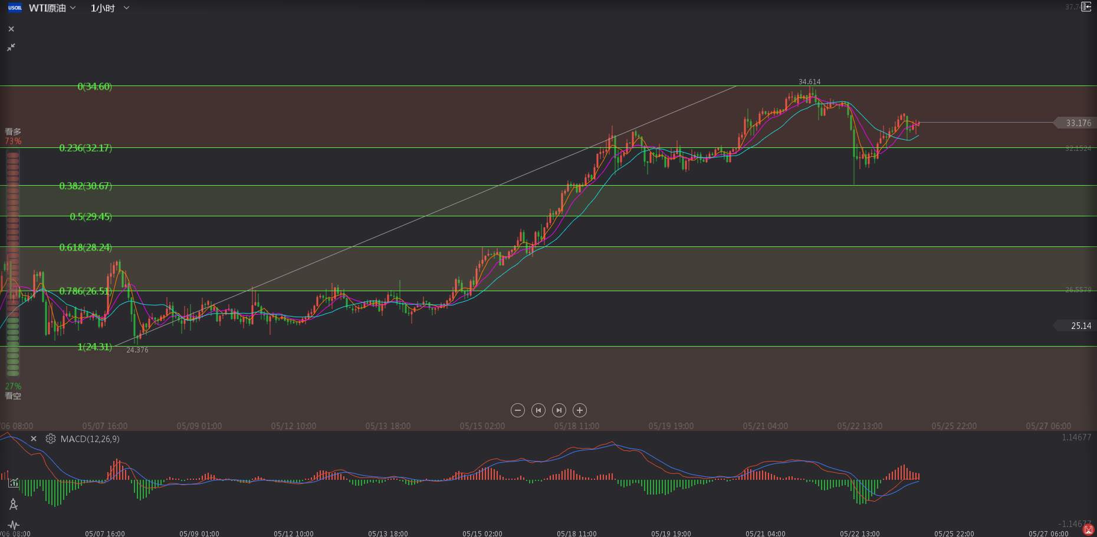Select the drawing compass tool
Image resolution: width=1097 pixels, height=537 pixels.
[13, 504]
